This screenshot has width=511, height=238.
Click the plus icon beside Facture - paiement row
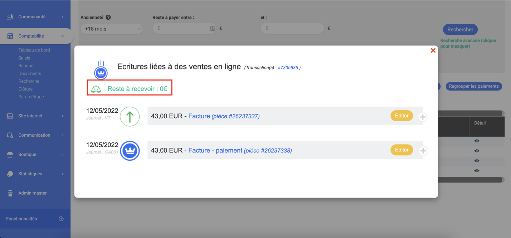423,151
